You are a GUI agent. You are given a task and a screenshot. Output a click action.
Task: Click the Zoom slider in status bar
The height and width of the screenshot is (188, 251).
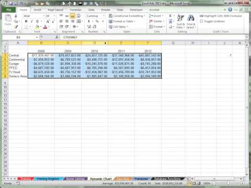pos(228,183)
